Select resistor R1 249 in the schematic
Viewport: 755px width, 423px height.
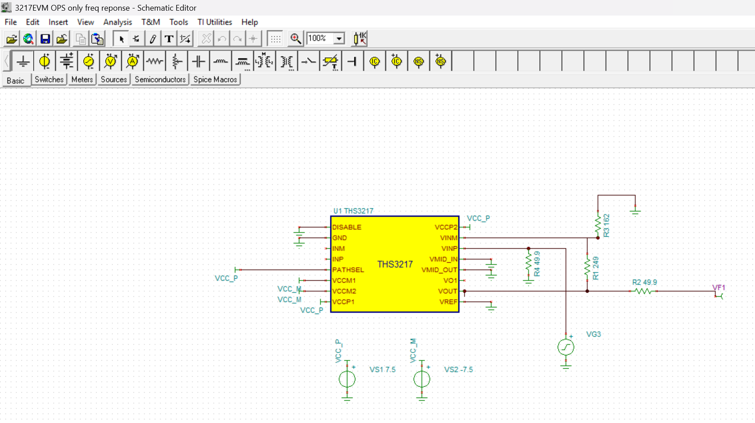click(587, 267)
